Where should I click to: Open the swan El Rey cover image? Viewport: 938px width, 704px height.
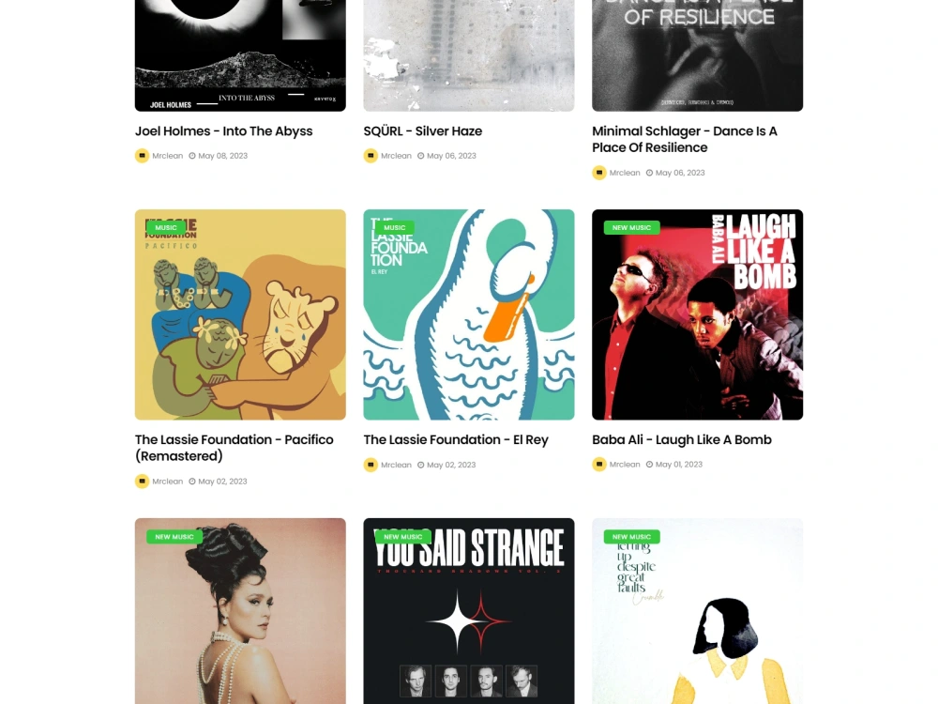point(469,314)
